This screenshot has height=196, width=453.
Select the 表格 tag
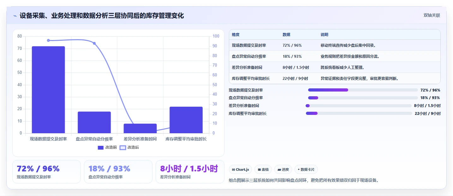(263, 169)
